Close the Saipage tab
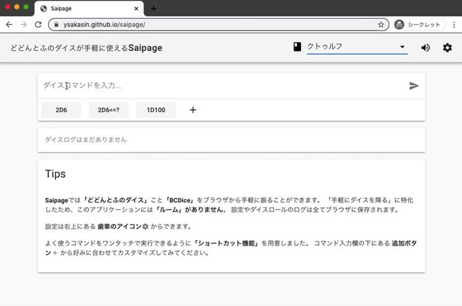This screenshot has height=306, width=462. [x=136, y=9]
